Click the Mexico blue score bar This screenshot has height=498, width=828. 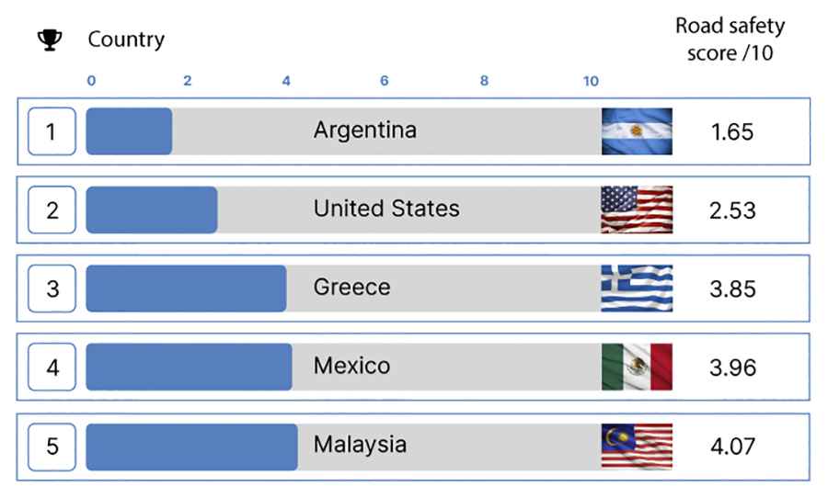189,368
